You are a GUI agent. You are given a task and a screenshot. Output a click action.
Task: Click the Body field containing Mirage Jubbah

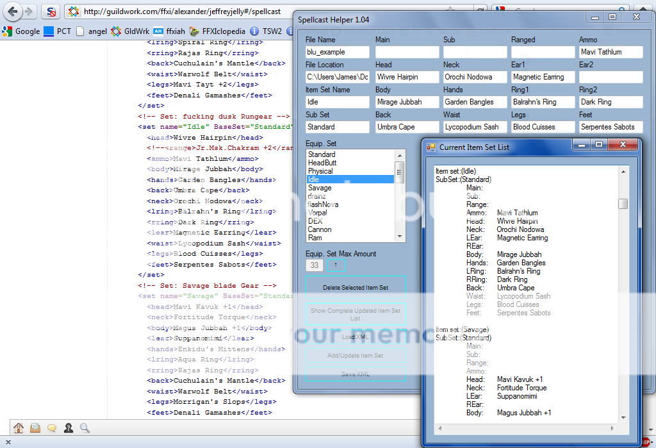(x=406, y=102)
